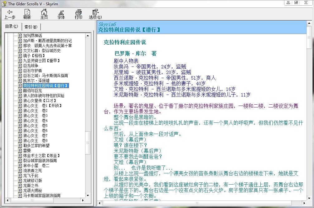This screenshot has height=208, width=314.
Task: Switch to the Index (索引) tab
Action: (31, 27)
